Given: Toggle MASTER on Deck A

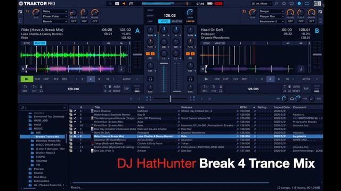Looking at the screenshot, I should tap(40, 44).
